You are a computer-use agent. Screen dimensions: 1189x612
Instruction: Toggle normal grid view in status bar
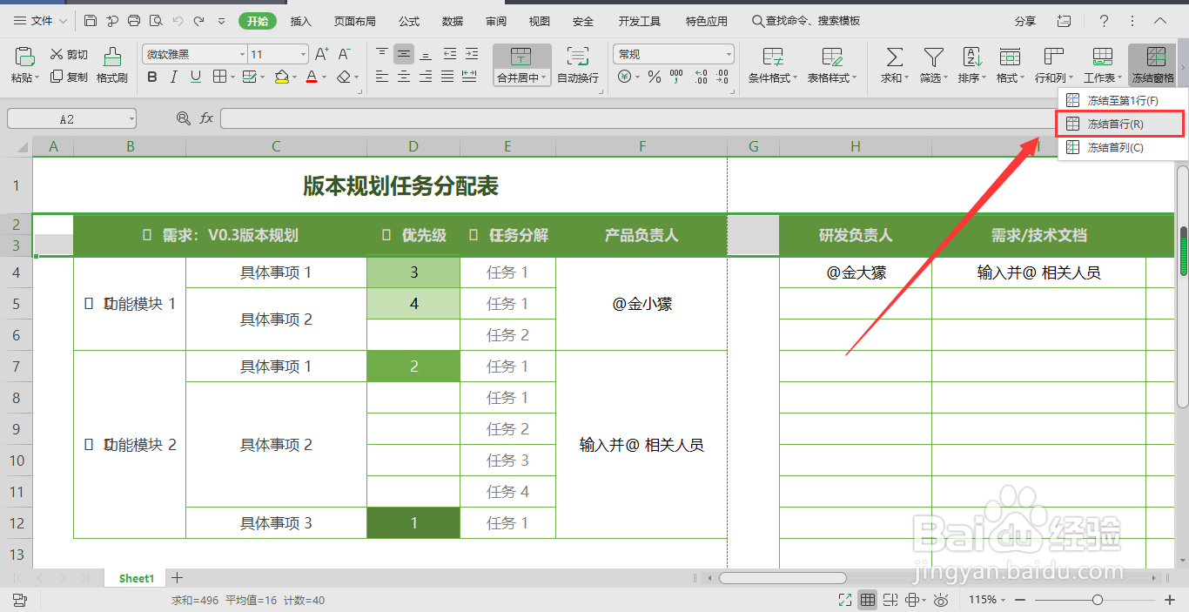click(x=867, y=600)
